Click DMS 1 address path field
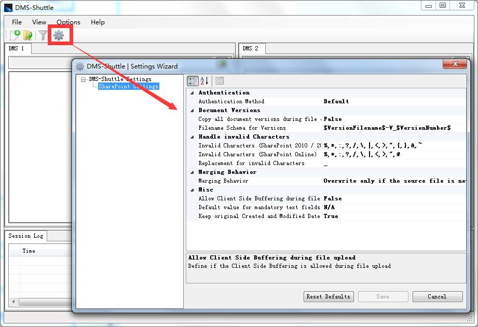 coord(42,63)
